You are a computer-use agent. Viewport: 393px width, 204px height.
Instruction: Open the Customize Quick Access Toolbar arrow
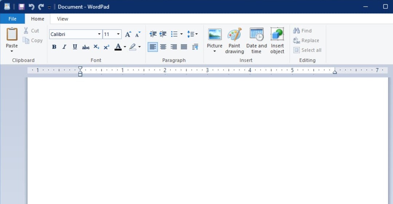49,7
